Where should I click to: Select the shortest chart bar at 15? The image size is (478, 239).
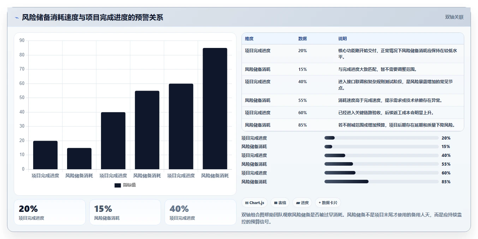(x=79, y=159)
